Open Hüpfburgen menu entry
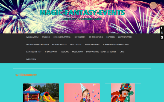The image size is (164, 102). pos(80,37)
